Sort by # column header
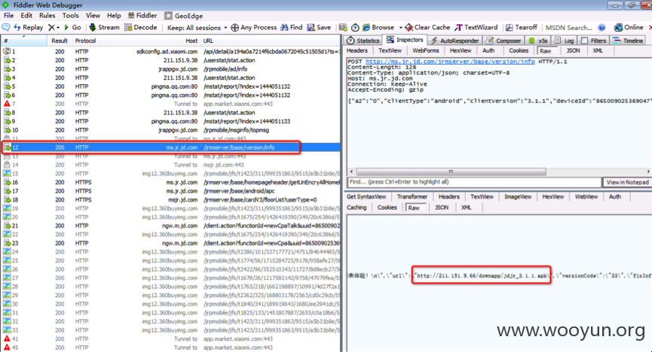The width and height of the screenshot is (652, 352). [23, 41]
